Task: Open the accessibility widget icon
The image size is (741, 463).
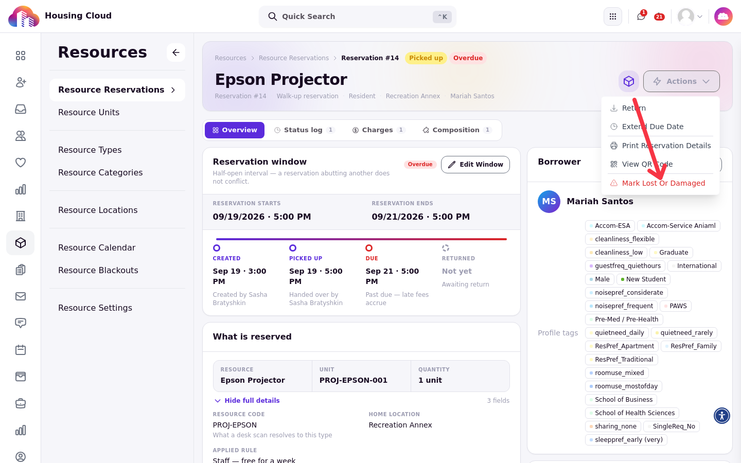Action: [722, 416]
